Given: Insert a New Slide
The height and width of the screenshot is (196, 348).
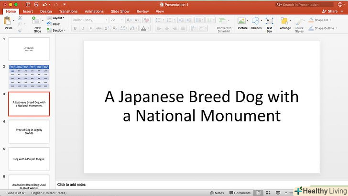Looking at the screenshot, I should 37,22.
